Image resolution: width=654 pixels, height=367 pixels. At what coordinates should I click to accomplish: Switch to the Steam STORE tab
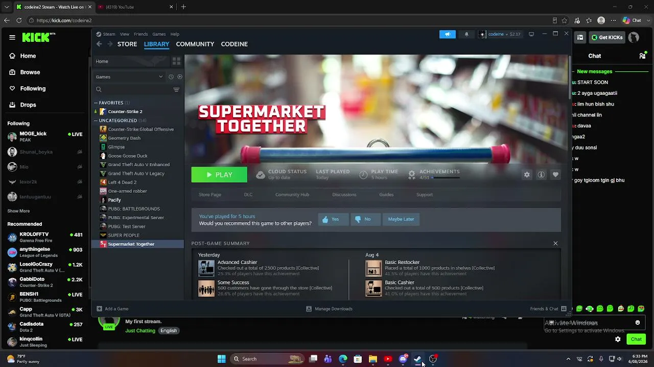click(127, 44)
